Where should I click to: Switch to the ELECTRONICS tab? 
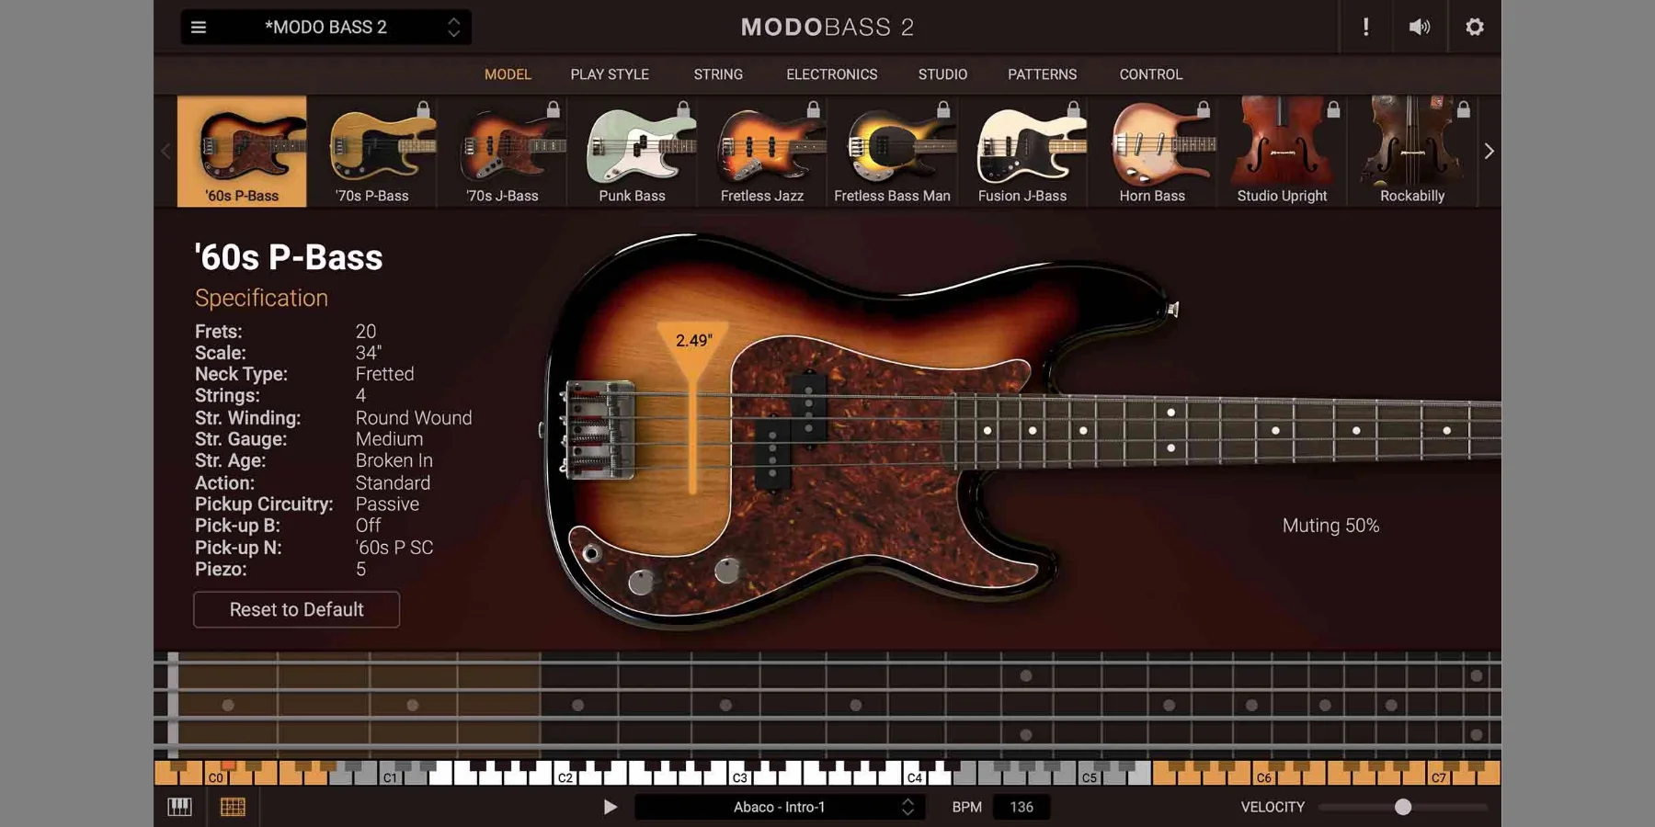point(831,74)
